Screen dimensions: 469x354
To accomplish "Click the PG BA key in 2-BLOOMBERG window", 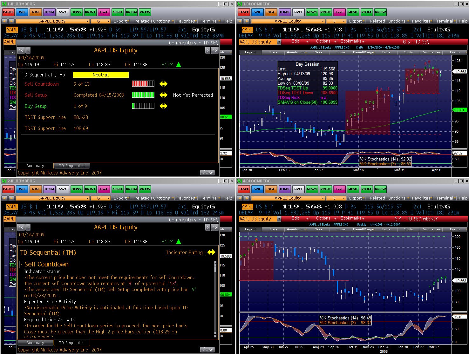I will click(131, 189).
